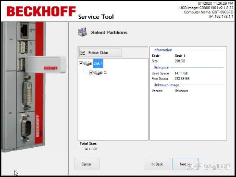
Task: Click the Used Space value '14.11 GB'
Action: tap(181, 73)
